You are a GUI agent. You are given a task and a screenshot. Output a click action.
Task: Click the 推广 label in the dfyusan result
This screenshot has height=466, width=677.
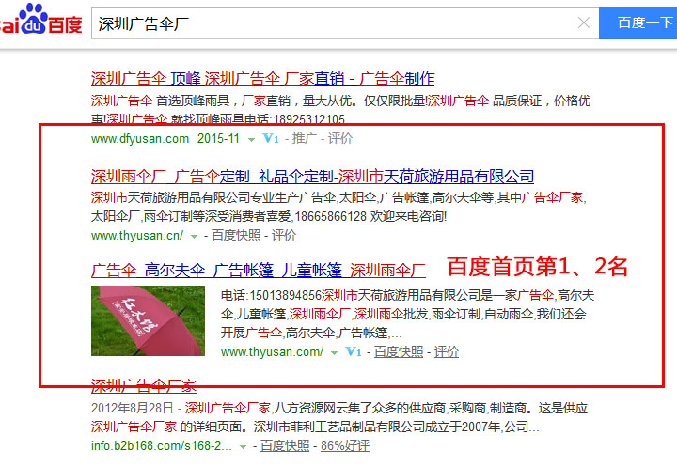click(305, 139)
